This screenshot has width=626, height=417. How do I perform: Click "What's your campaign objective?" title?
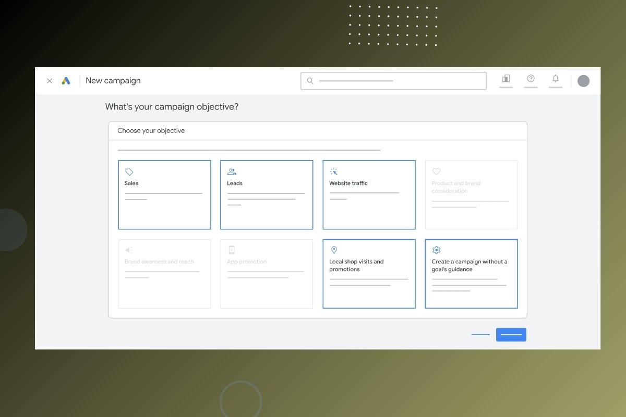pyautogui.click(x=172, y=107)
